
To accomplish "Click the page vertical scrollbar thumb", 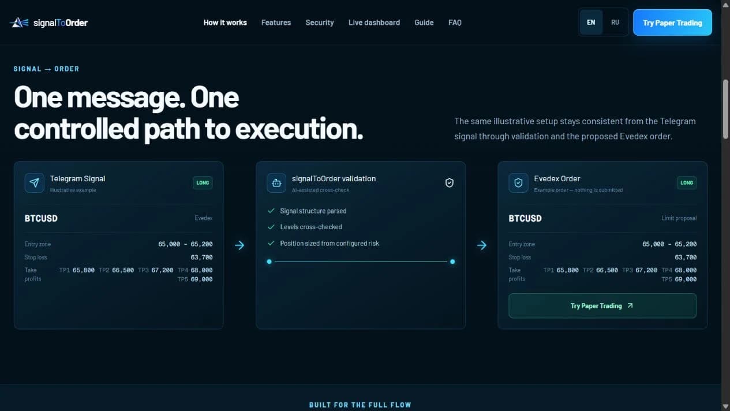I will 725,109.
